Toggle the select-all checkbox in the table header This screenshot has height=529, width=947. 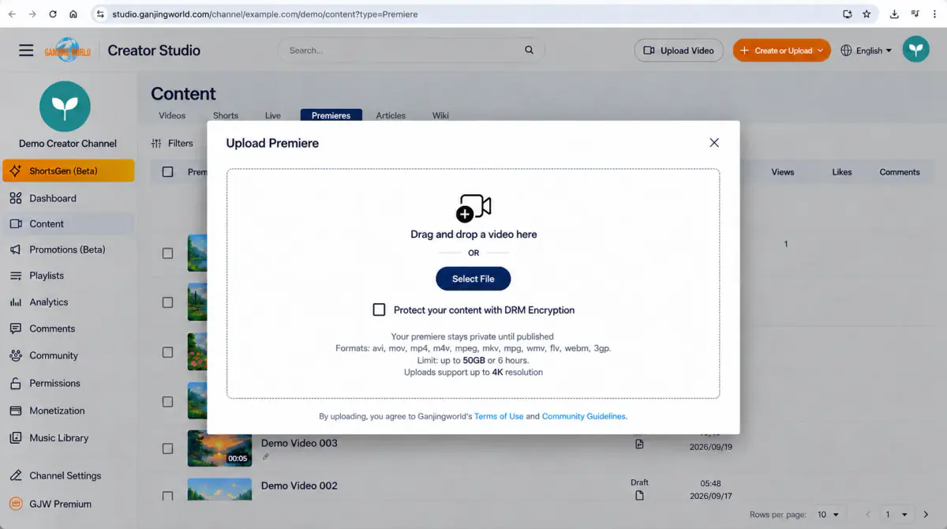point(167,171)
